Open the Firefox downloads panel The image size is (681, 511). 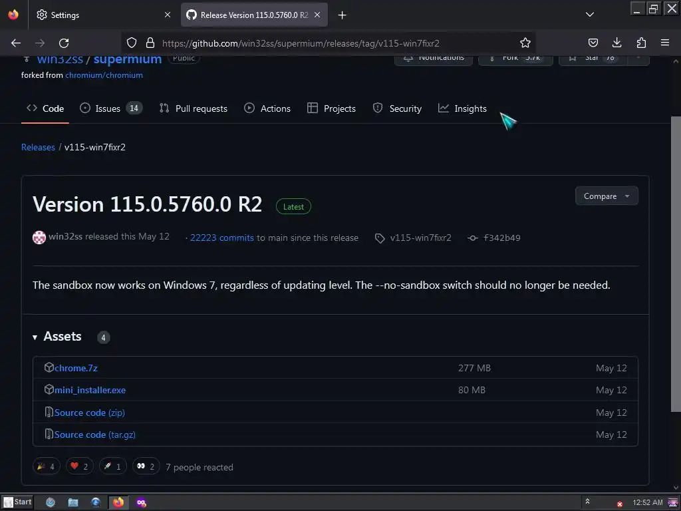point(616,43)
